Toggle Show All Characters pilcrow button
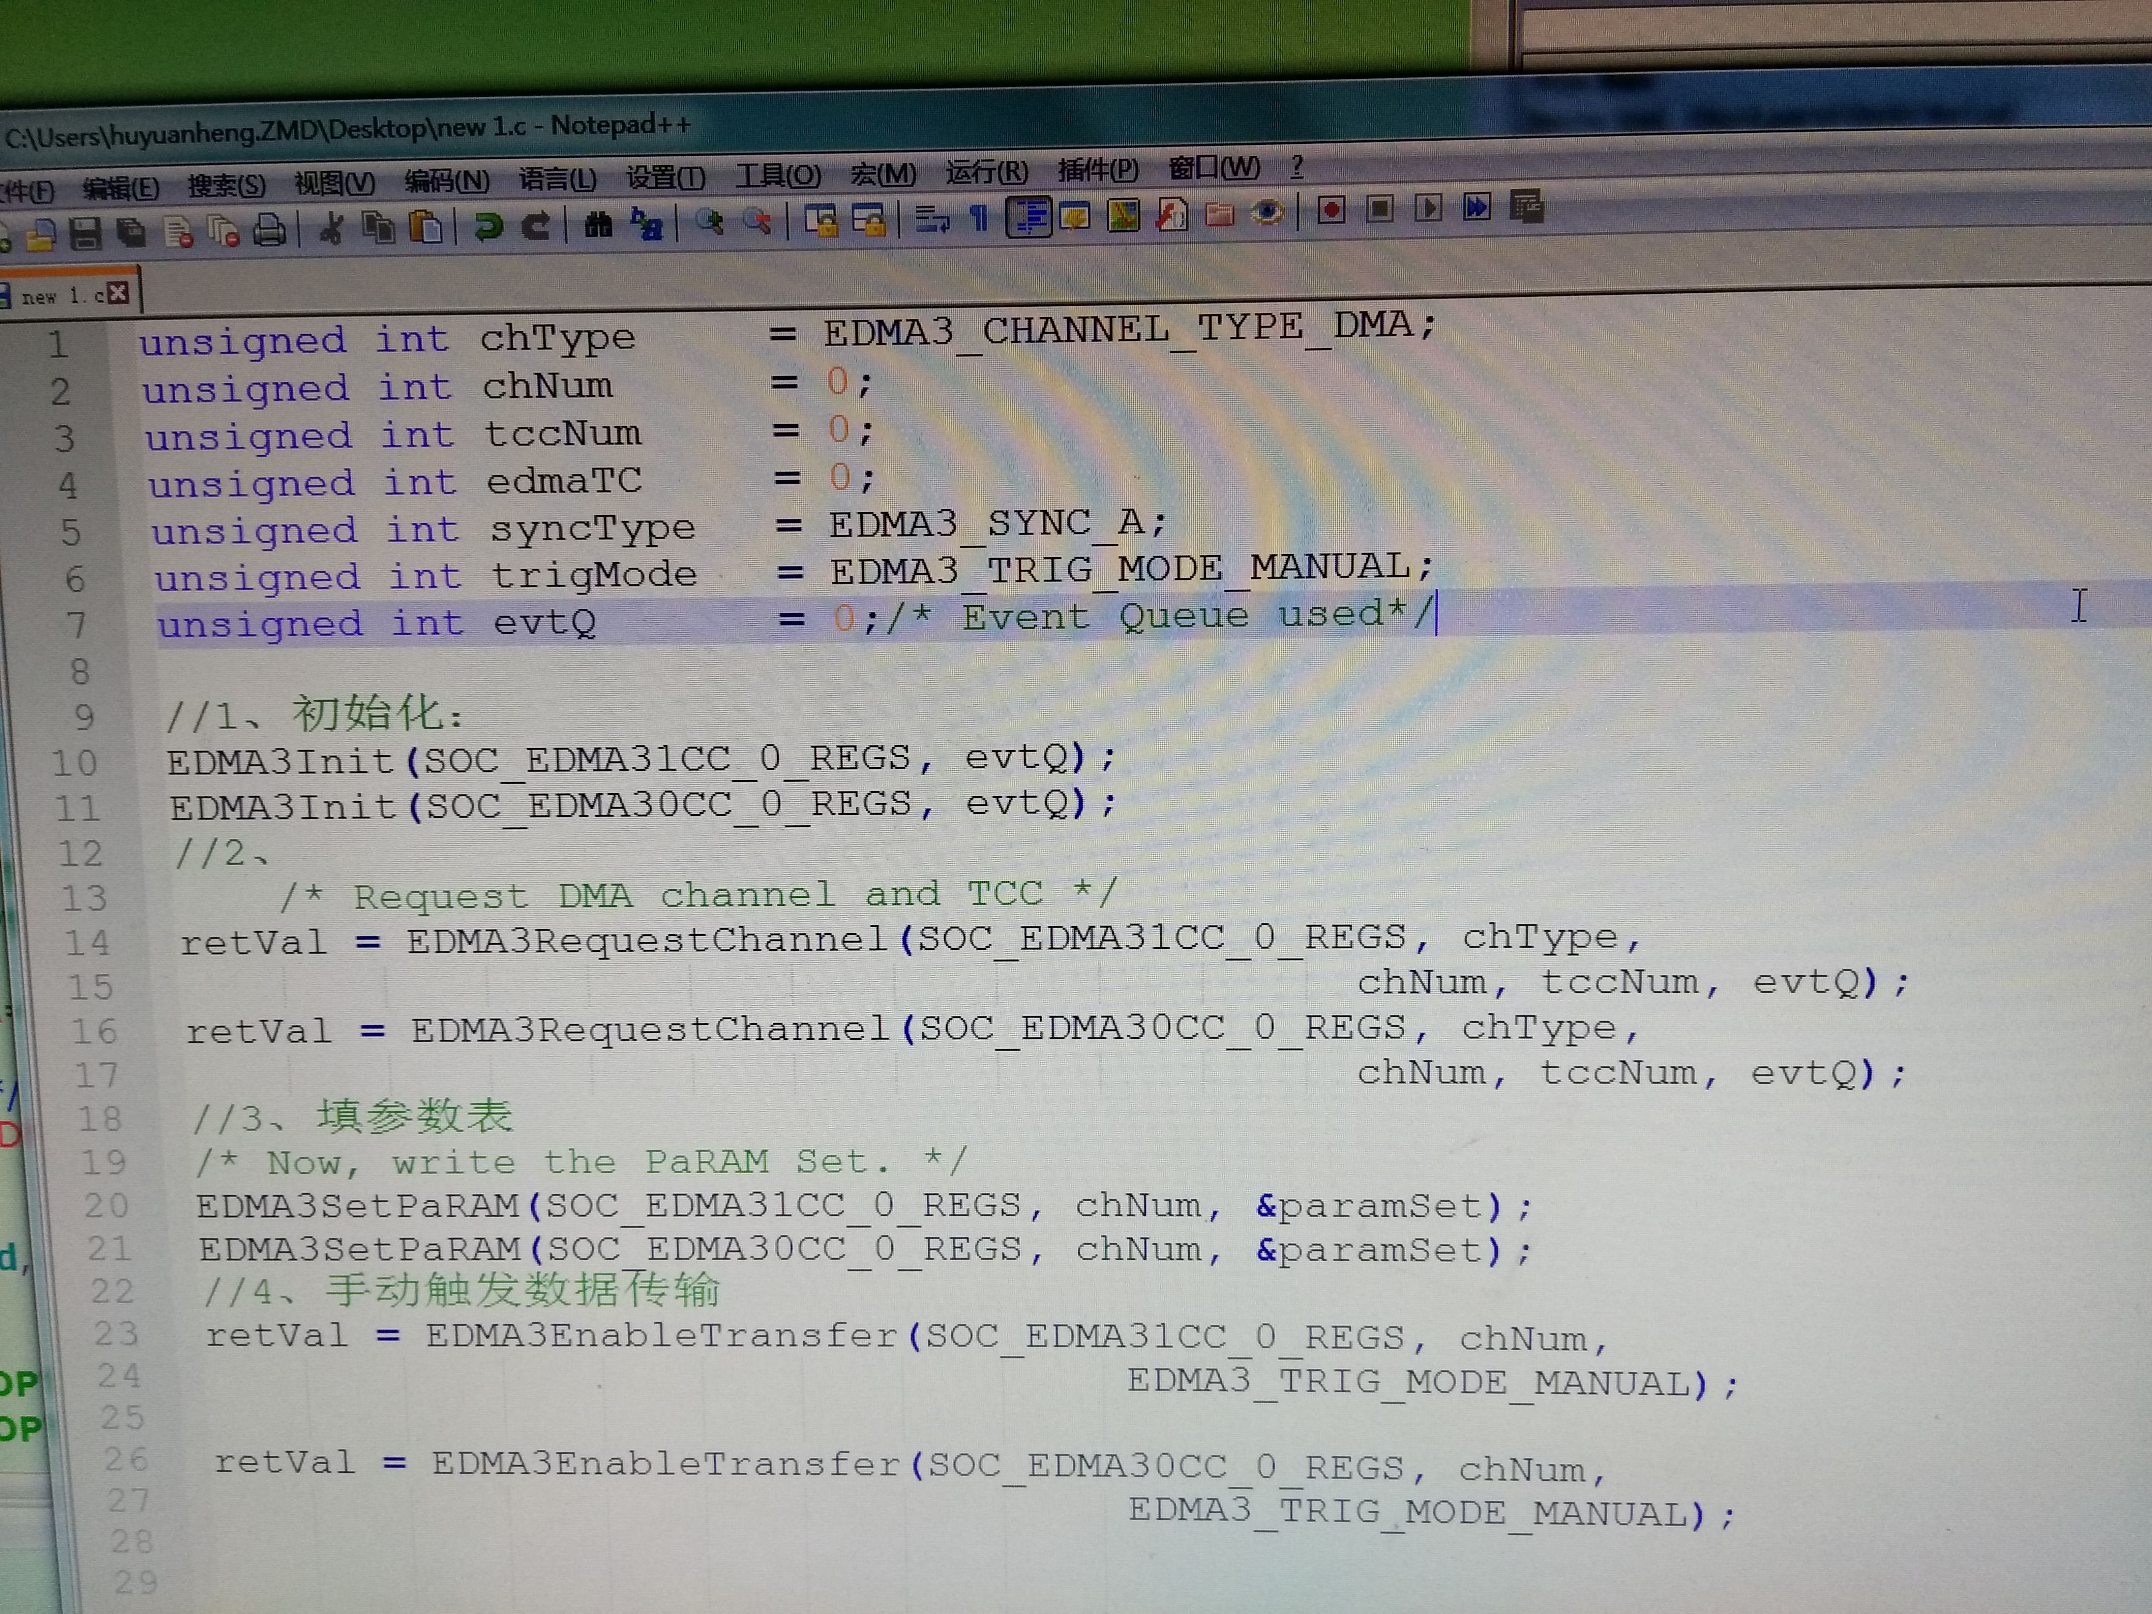This screenshot has height=1614, width=2152. [x=979, y=217]
